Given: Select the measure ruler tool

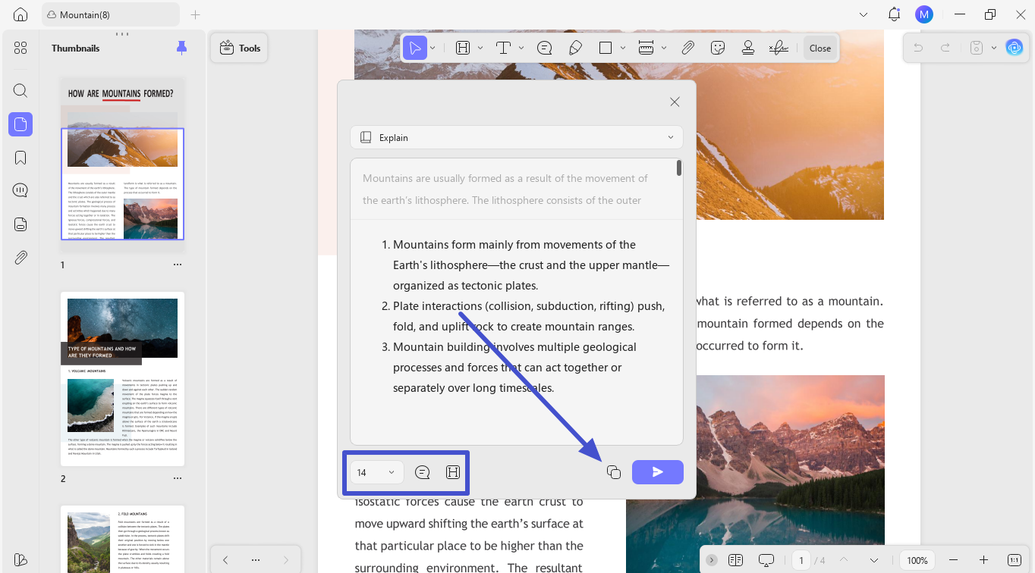Looking at the screenshot, I should 646,48.
